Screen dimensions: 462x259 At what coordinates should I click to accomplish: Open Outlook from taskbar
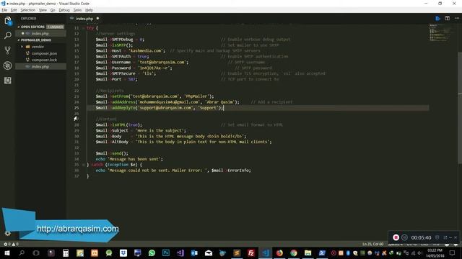tap(194, 253)
